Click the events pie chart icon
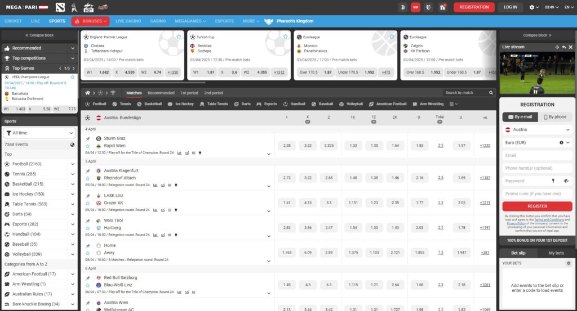This screenshot has height=311, width=577. click(73, 145)
